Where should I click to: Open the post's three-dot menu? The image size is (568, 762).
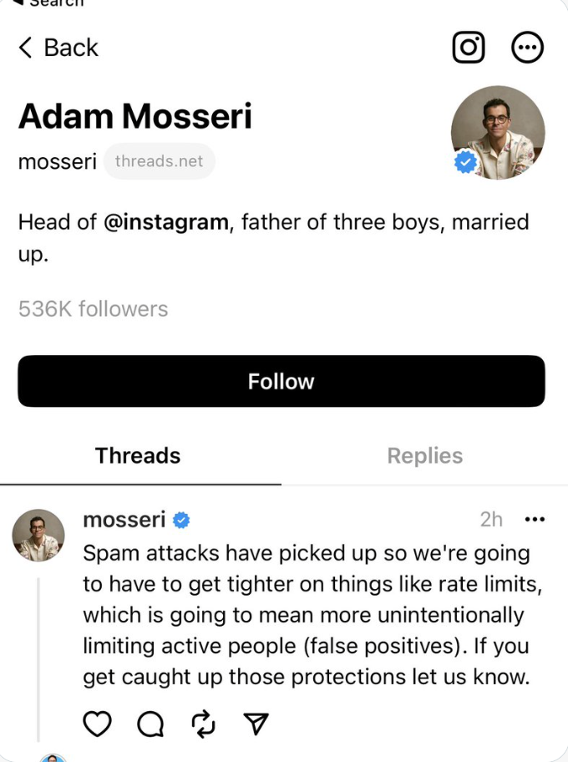point(534,520)
